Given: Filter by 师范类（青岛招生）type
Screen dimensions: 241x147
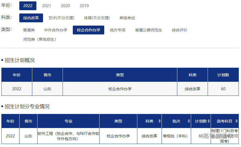Looking at the screenshot, I should point(40,39).
